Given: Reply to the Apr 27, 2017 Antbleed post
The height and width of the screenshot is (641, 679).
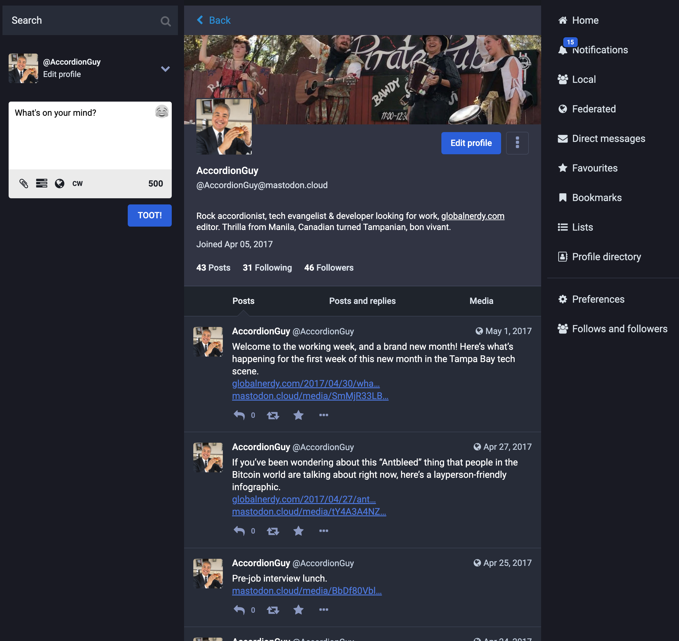Looking at the screenshot, I should coord(239,531).
